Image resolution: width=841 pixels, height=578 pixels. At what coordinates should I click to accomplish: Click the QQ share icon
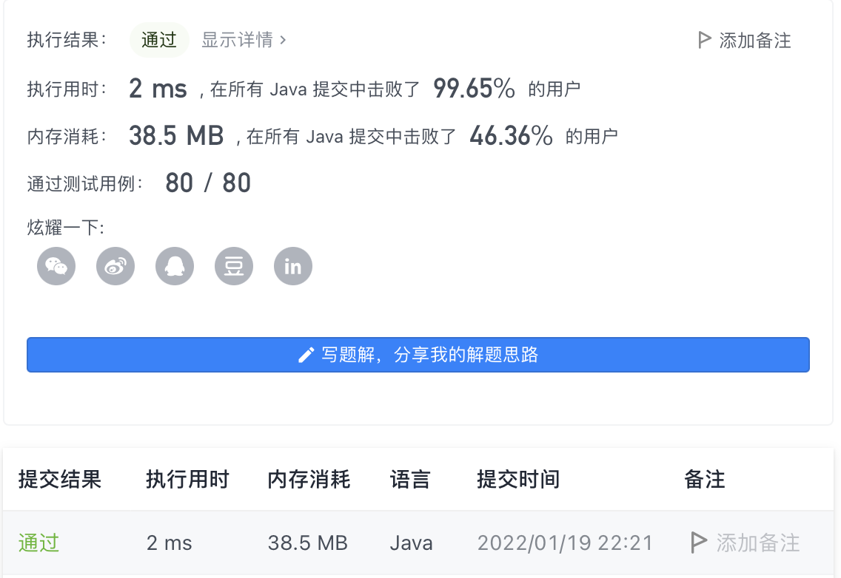pos(174,265)
